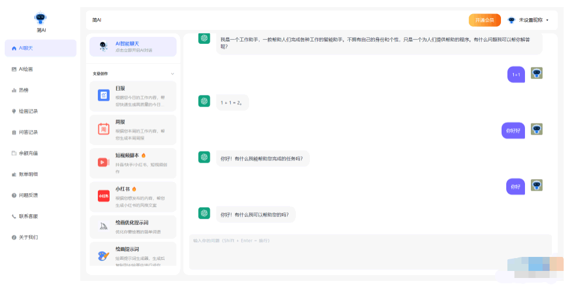Open the 绘画优化提示词 tool
566x285 pixels.
click(133, 226)
